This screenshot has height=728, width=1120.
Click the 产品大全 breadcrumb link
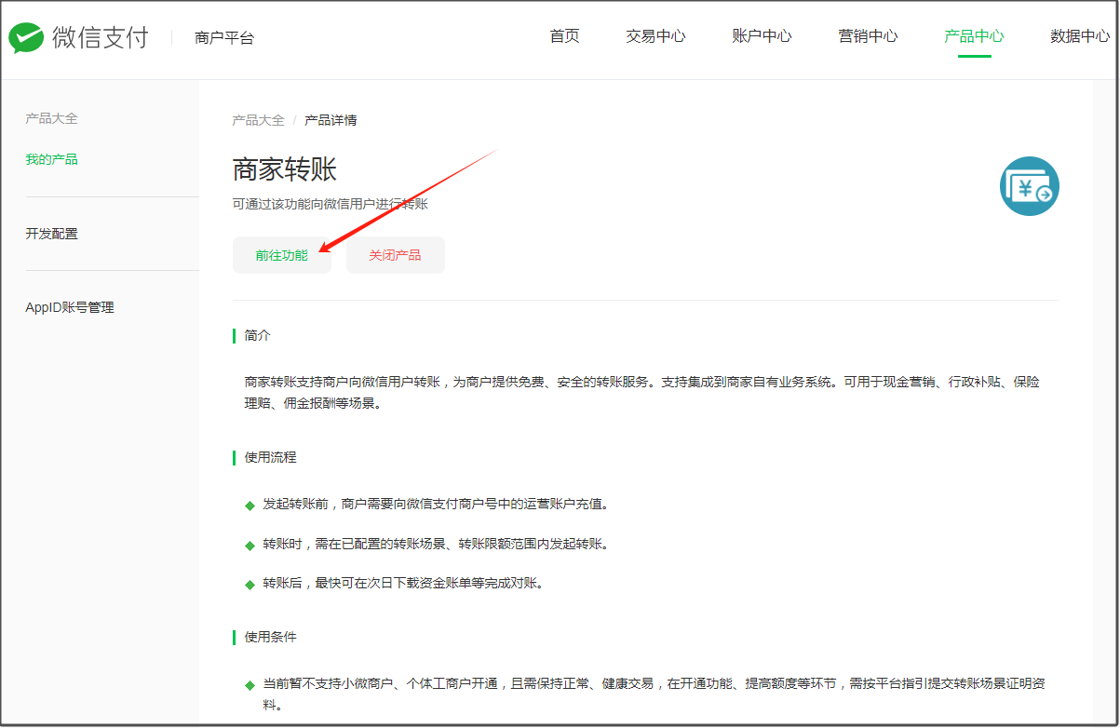(x=258, y=120)
